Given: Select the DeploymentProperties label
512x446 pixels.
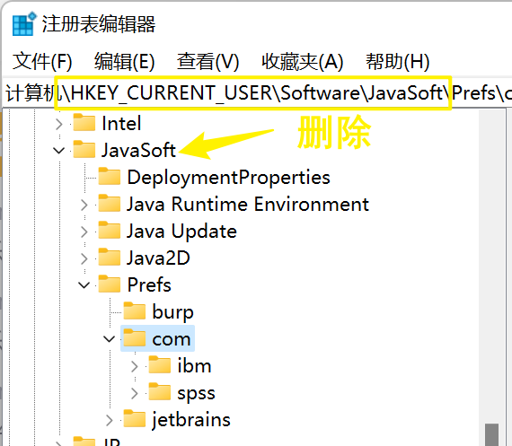Looking at the screenshot, I should pos(228,178).
